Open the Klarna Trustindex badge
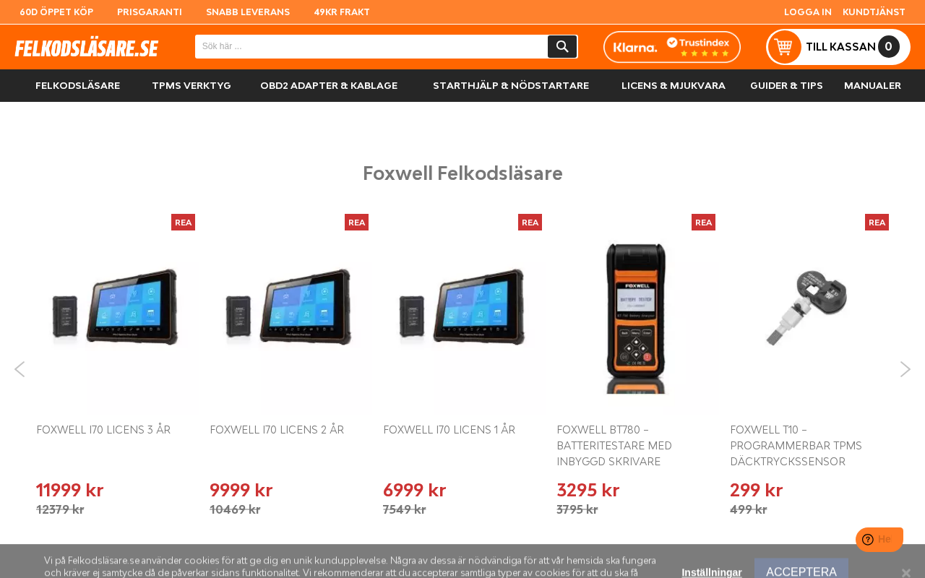This screenshot has width=925, height=578. click(x=672, y=47)
